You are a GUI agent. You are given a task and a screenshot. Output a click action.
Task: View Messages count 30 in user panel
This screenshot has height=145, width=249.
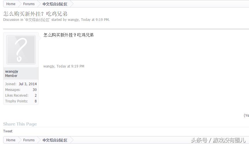35,90
